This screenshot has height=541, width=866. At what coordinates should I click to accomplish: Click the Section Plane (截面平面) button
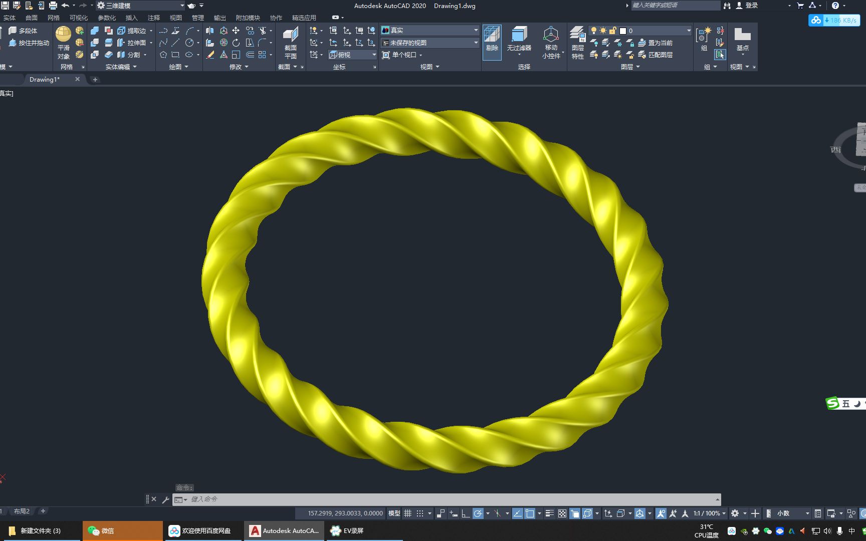291,43
